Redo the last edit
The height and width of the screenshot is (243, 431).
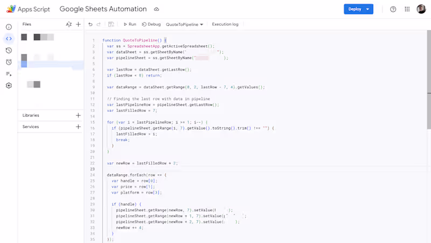tap(99, 24)
